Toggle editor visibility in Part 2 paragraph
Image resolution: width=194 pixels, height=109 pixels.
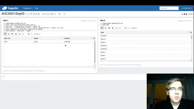point(187,21)
